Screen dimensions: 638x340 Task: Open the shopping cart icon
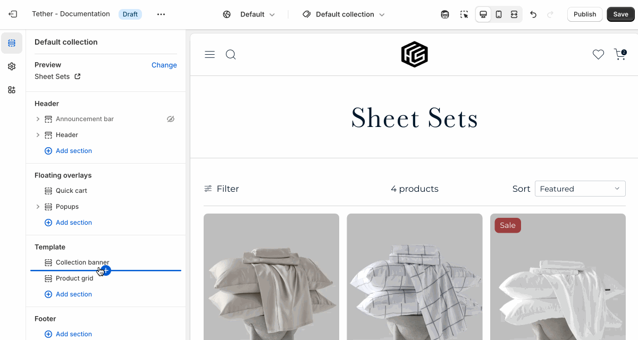coord(620,54)
